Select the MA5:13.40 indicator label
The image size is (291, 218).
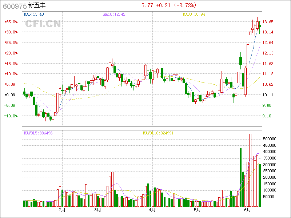[x=34, y=14]
